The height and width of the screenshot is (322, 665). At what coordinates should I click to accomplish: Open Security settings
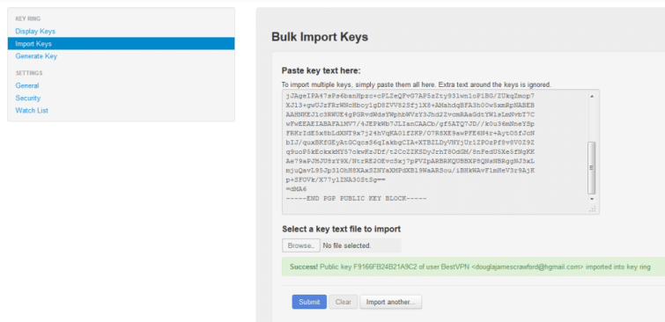pos(28,98)
